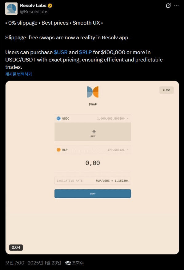Click the INDICATIVE RATE display field
Screen dimensions: 184x270
click(93, 181)
